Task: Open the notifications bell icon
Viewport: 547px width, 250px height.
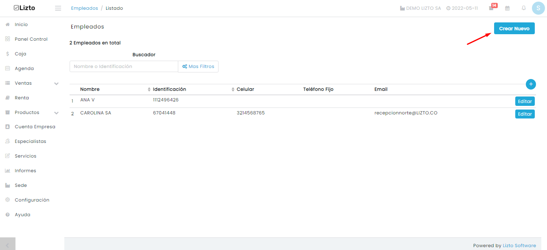Action: [524, 8]
